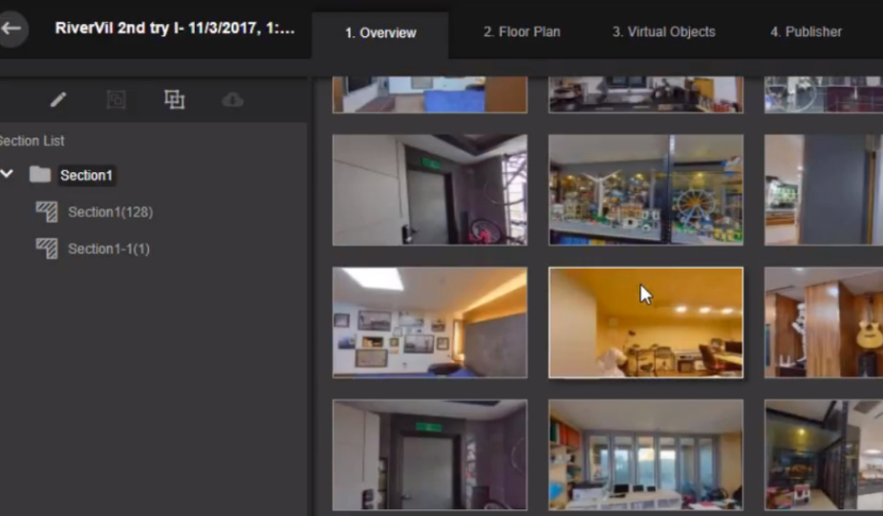Select the gallery wall of picture frames thumbnail
Viewport: 883px width, 516px height.
(x=430, y=322)
